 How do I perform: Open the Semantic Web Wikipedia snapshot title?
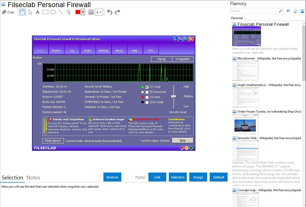tap(269, 138)
